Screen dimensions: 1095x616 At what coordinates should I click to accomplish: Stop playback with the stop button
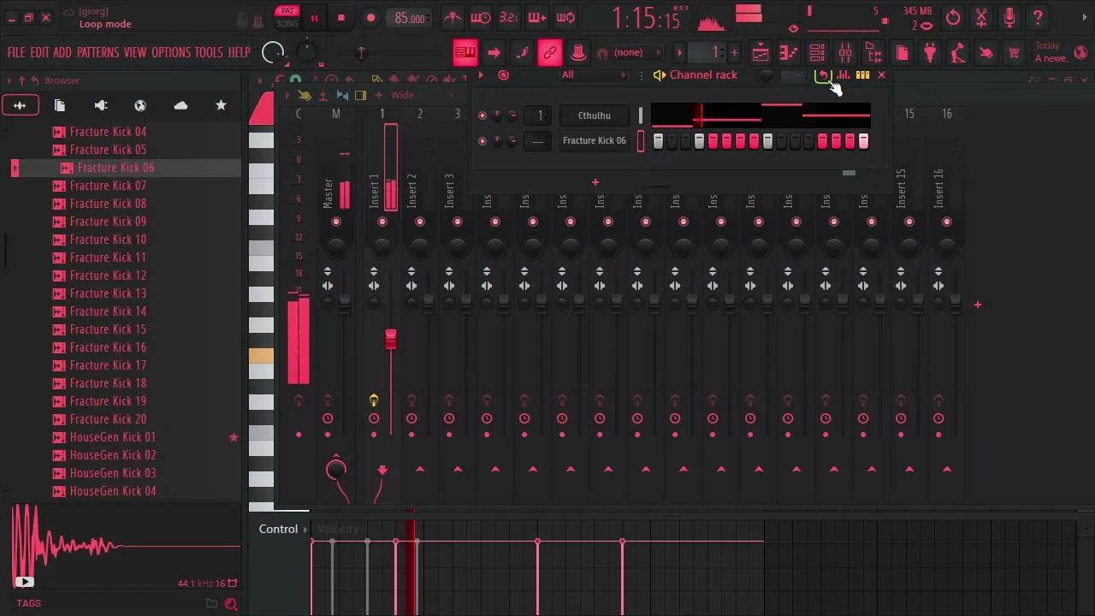pyautogui.click(x=341, y=18)
